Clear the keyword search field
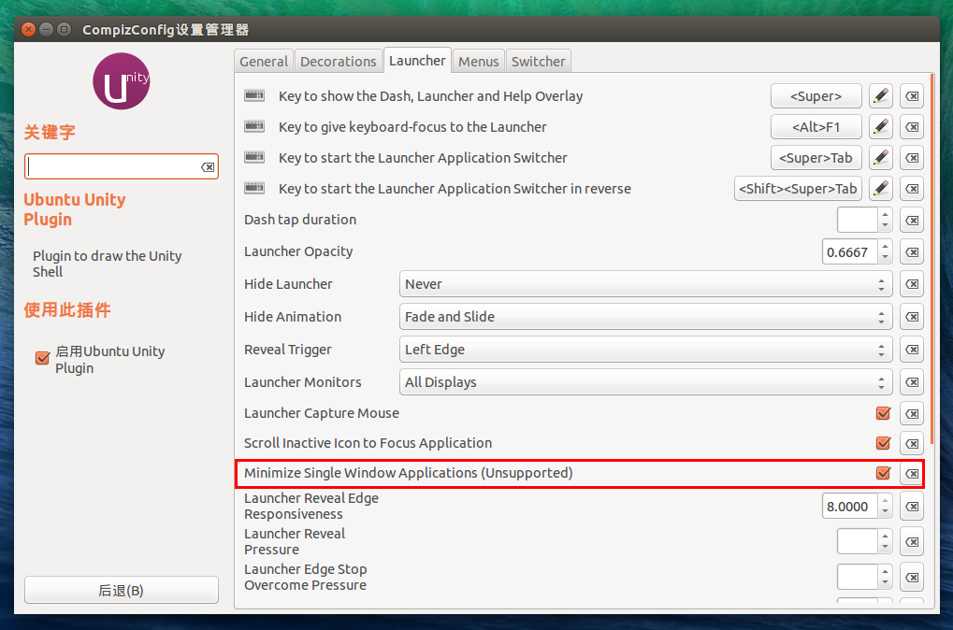 (x=208, y=167)
